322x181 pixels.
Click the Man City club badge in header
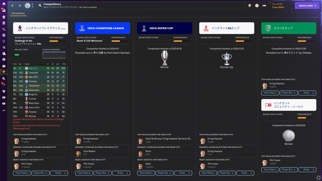[27, 6]
